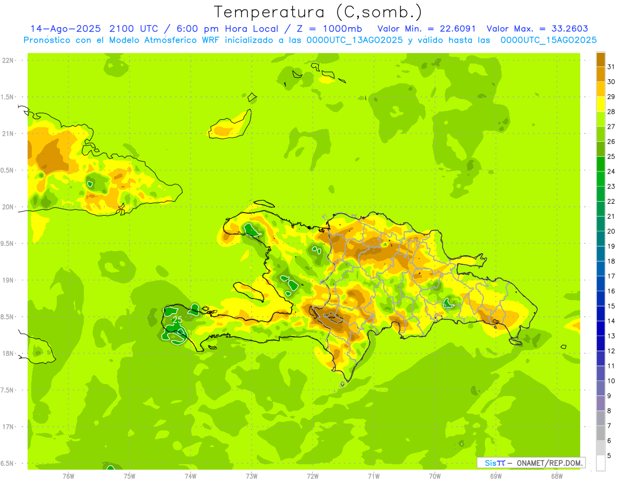
Task: Click the "24" color bar label
Action: 611,171
